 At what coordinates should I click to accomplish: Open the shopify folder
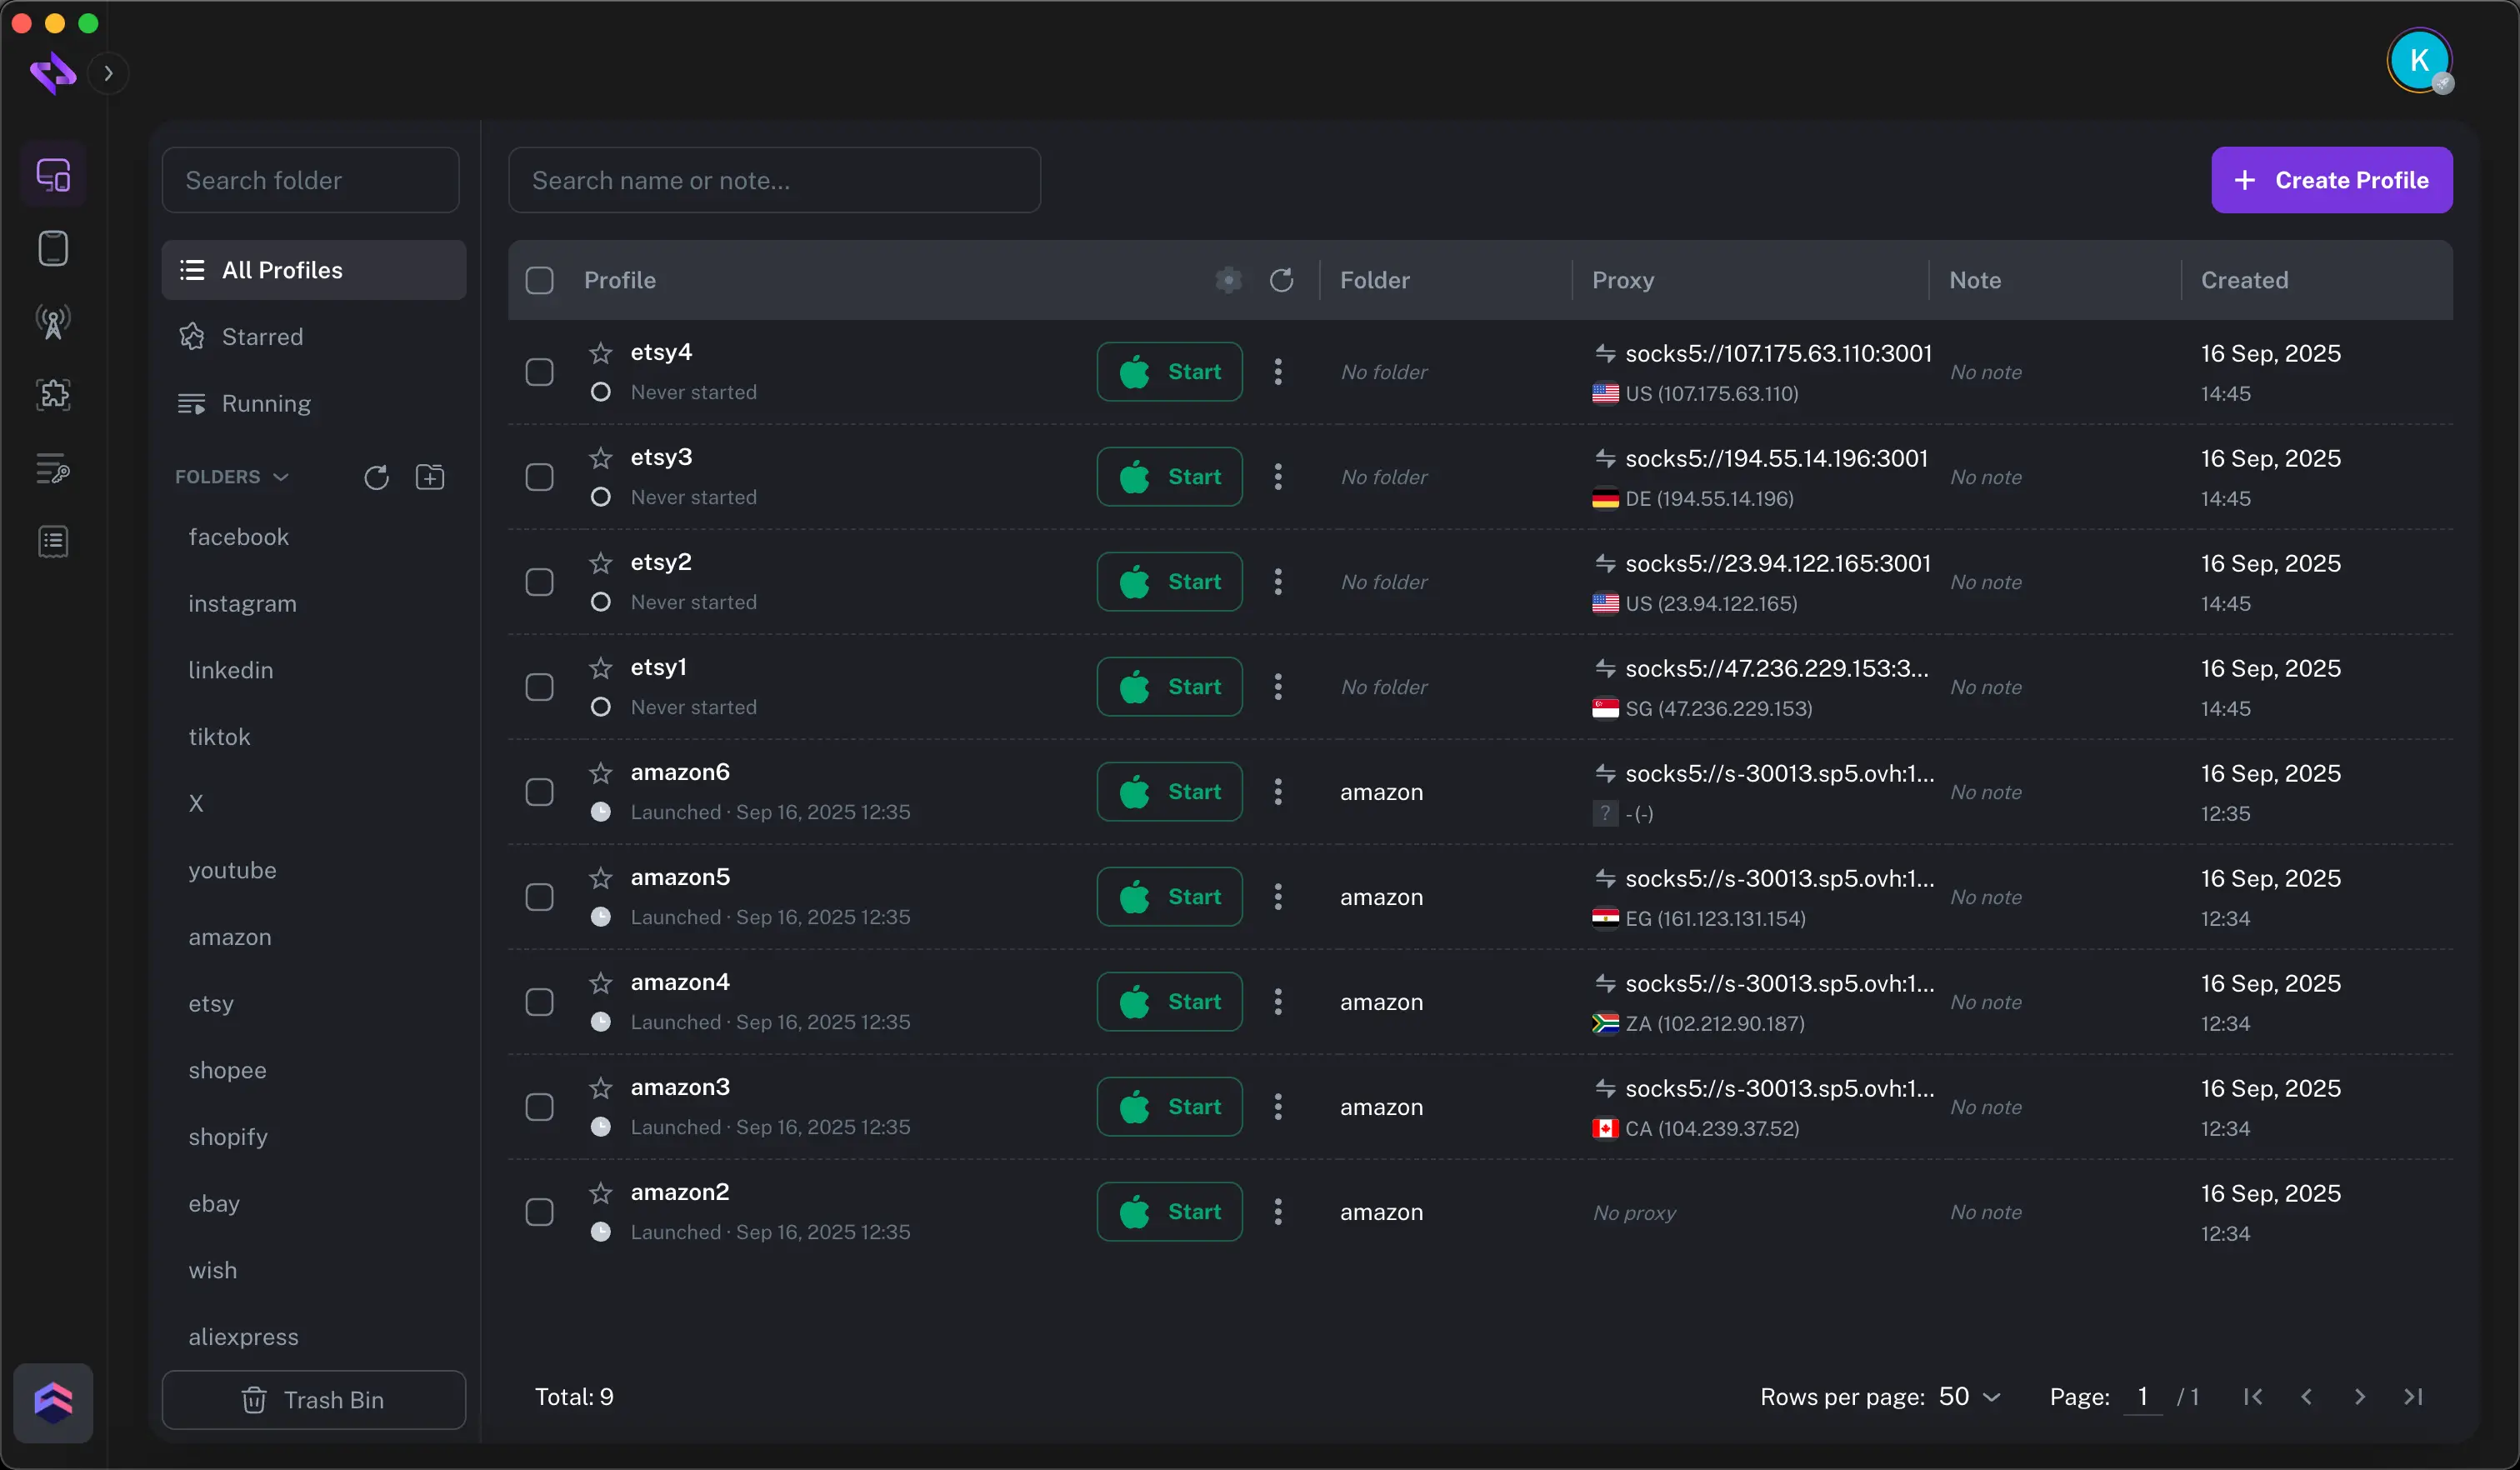pos(228,1137)
